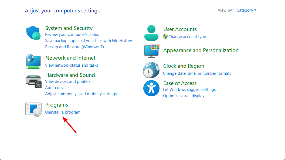This screenshot has height=160, width=285.
Task: Select View network status and tasks
Action: (x=72, y=65)
